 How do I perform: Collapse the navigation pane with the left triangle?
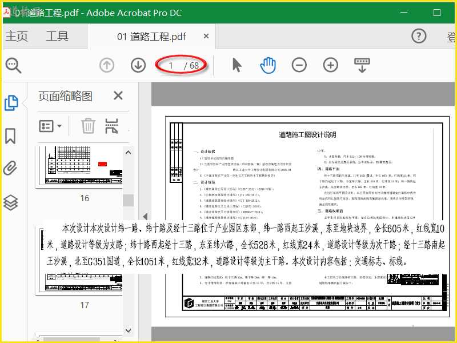(x=145, y=217)
